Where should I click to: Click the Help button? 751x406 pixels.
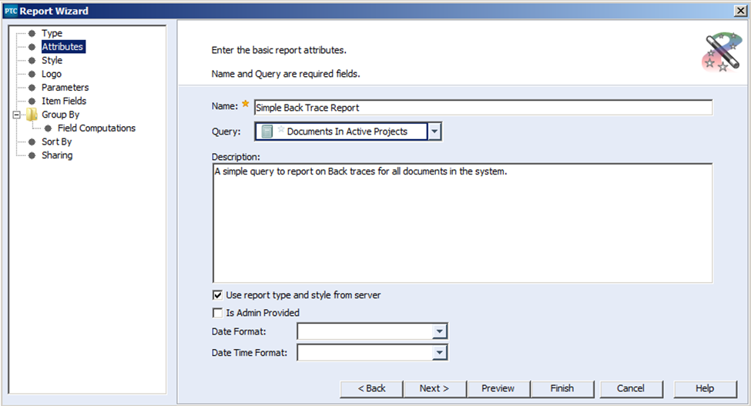click(x=705, y=389)
